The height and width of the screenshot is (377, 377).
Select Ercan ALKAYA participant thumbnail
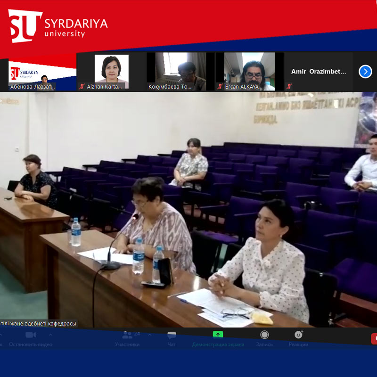[x=249, y=72]
